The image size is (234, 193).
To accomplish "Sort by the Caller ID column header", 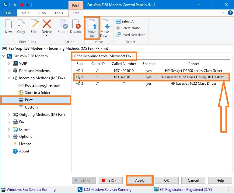I will point(98,64).
